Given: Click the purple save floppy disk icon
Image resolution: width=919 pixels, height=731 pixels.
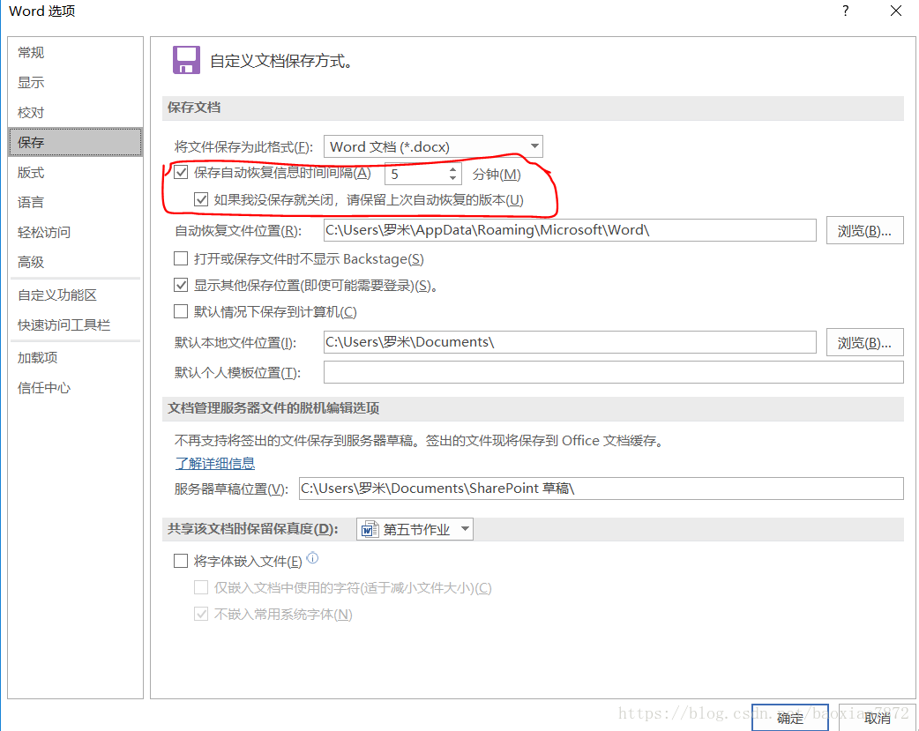Looking at the screenshot, I should coord(186,60).
